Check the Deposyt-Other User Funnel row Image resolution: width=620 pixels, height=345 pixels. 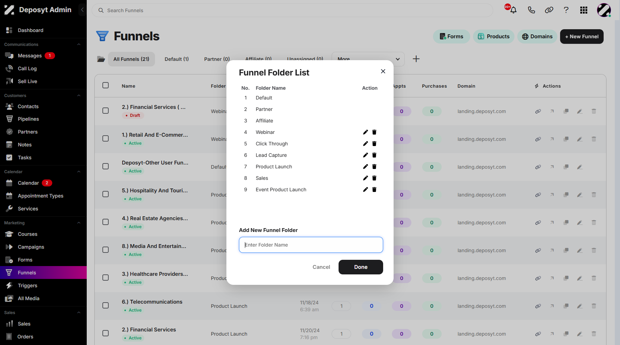tap(106, 166)
